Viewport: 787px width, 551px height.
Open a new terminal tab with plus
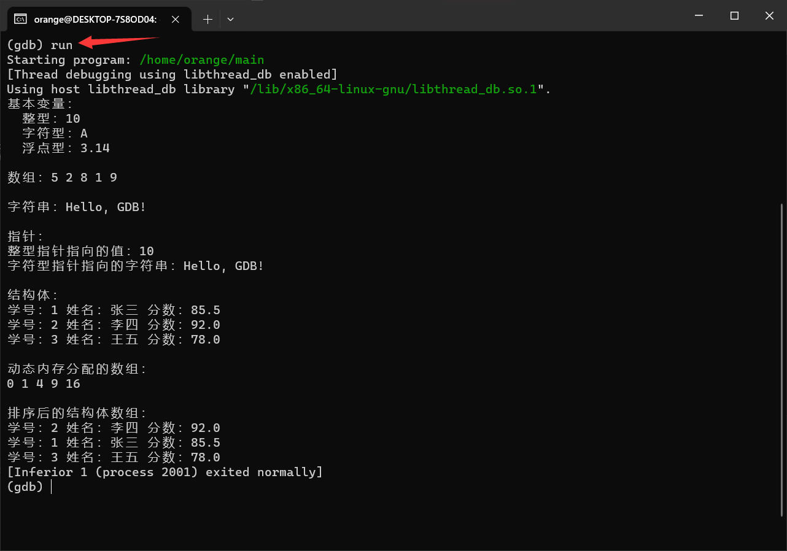(207, 19)
